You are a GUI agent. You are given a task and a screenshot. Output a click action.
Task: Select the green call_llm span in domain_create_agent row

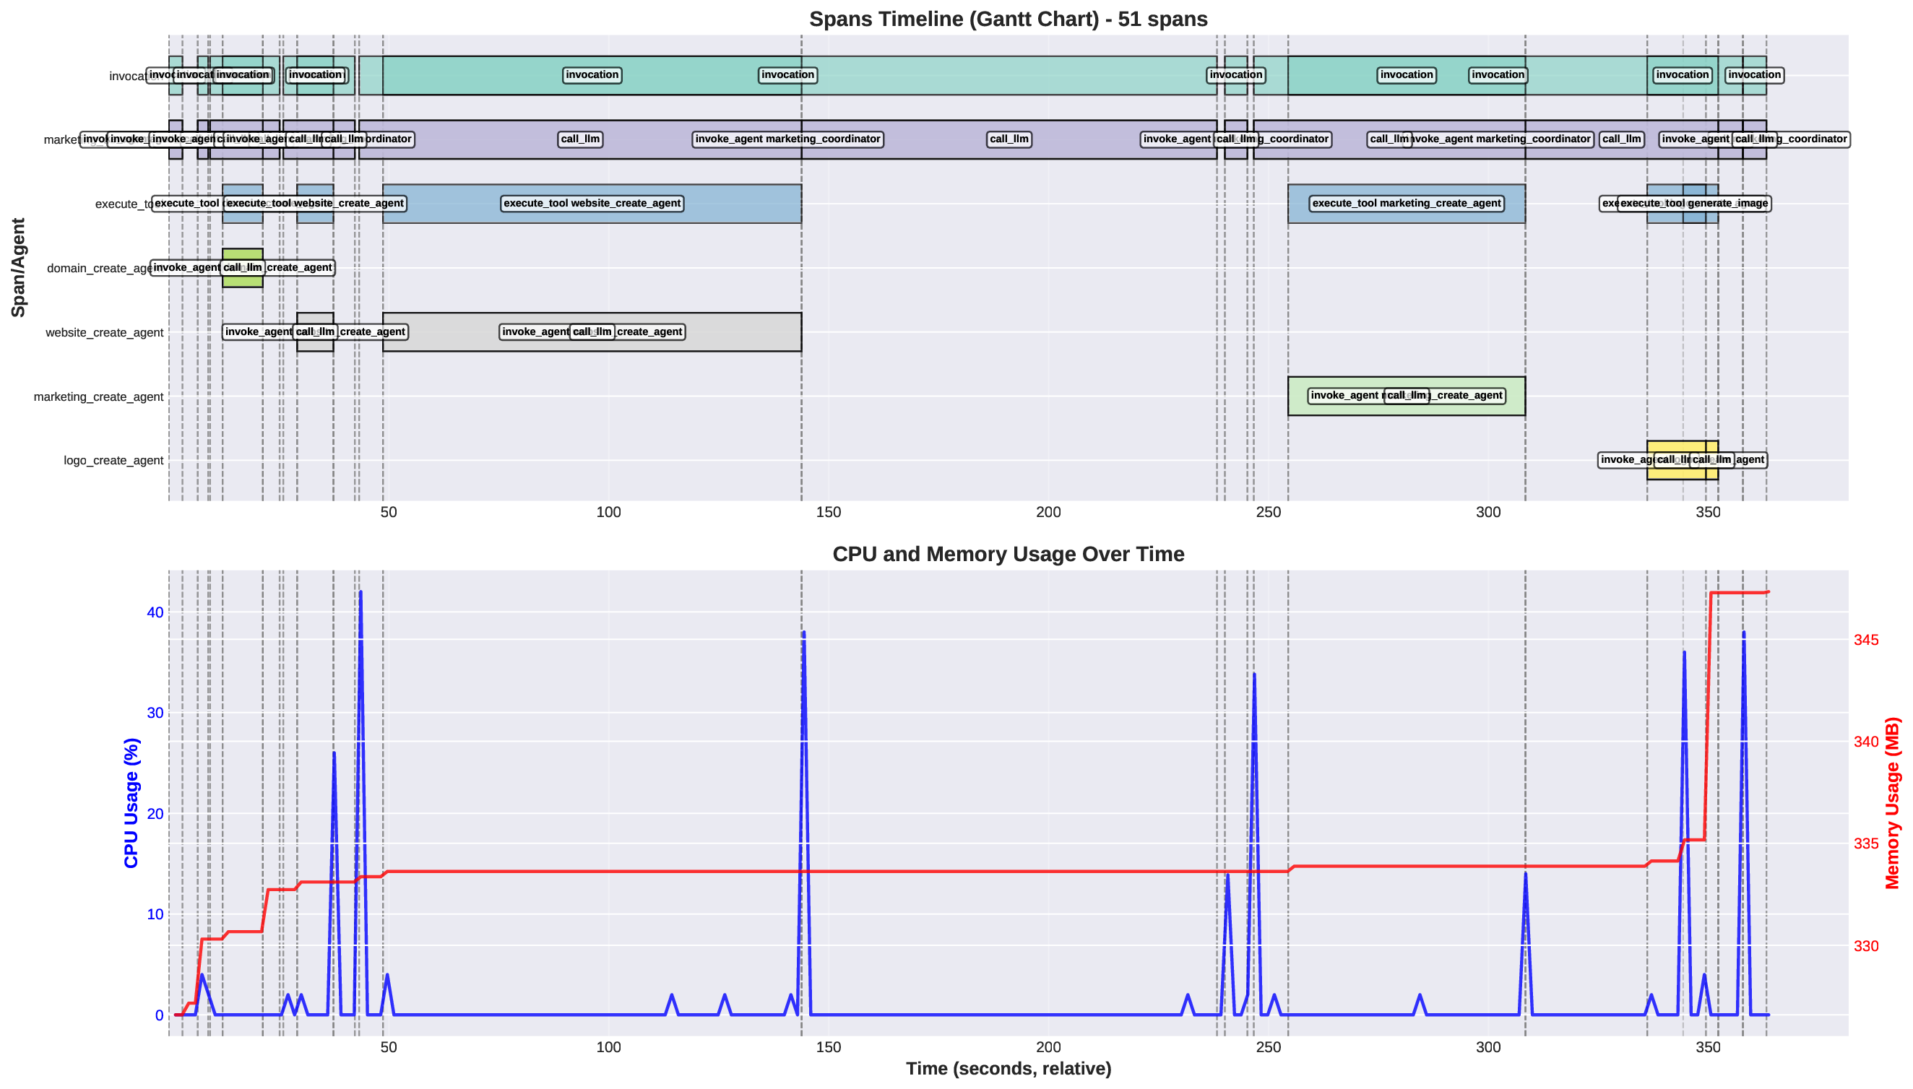point(245,267)
